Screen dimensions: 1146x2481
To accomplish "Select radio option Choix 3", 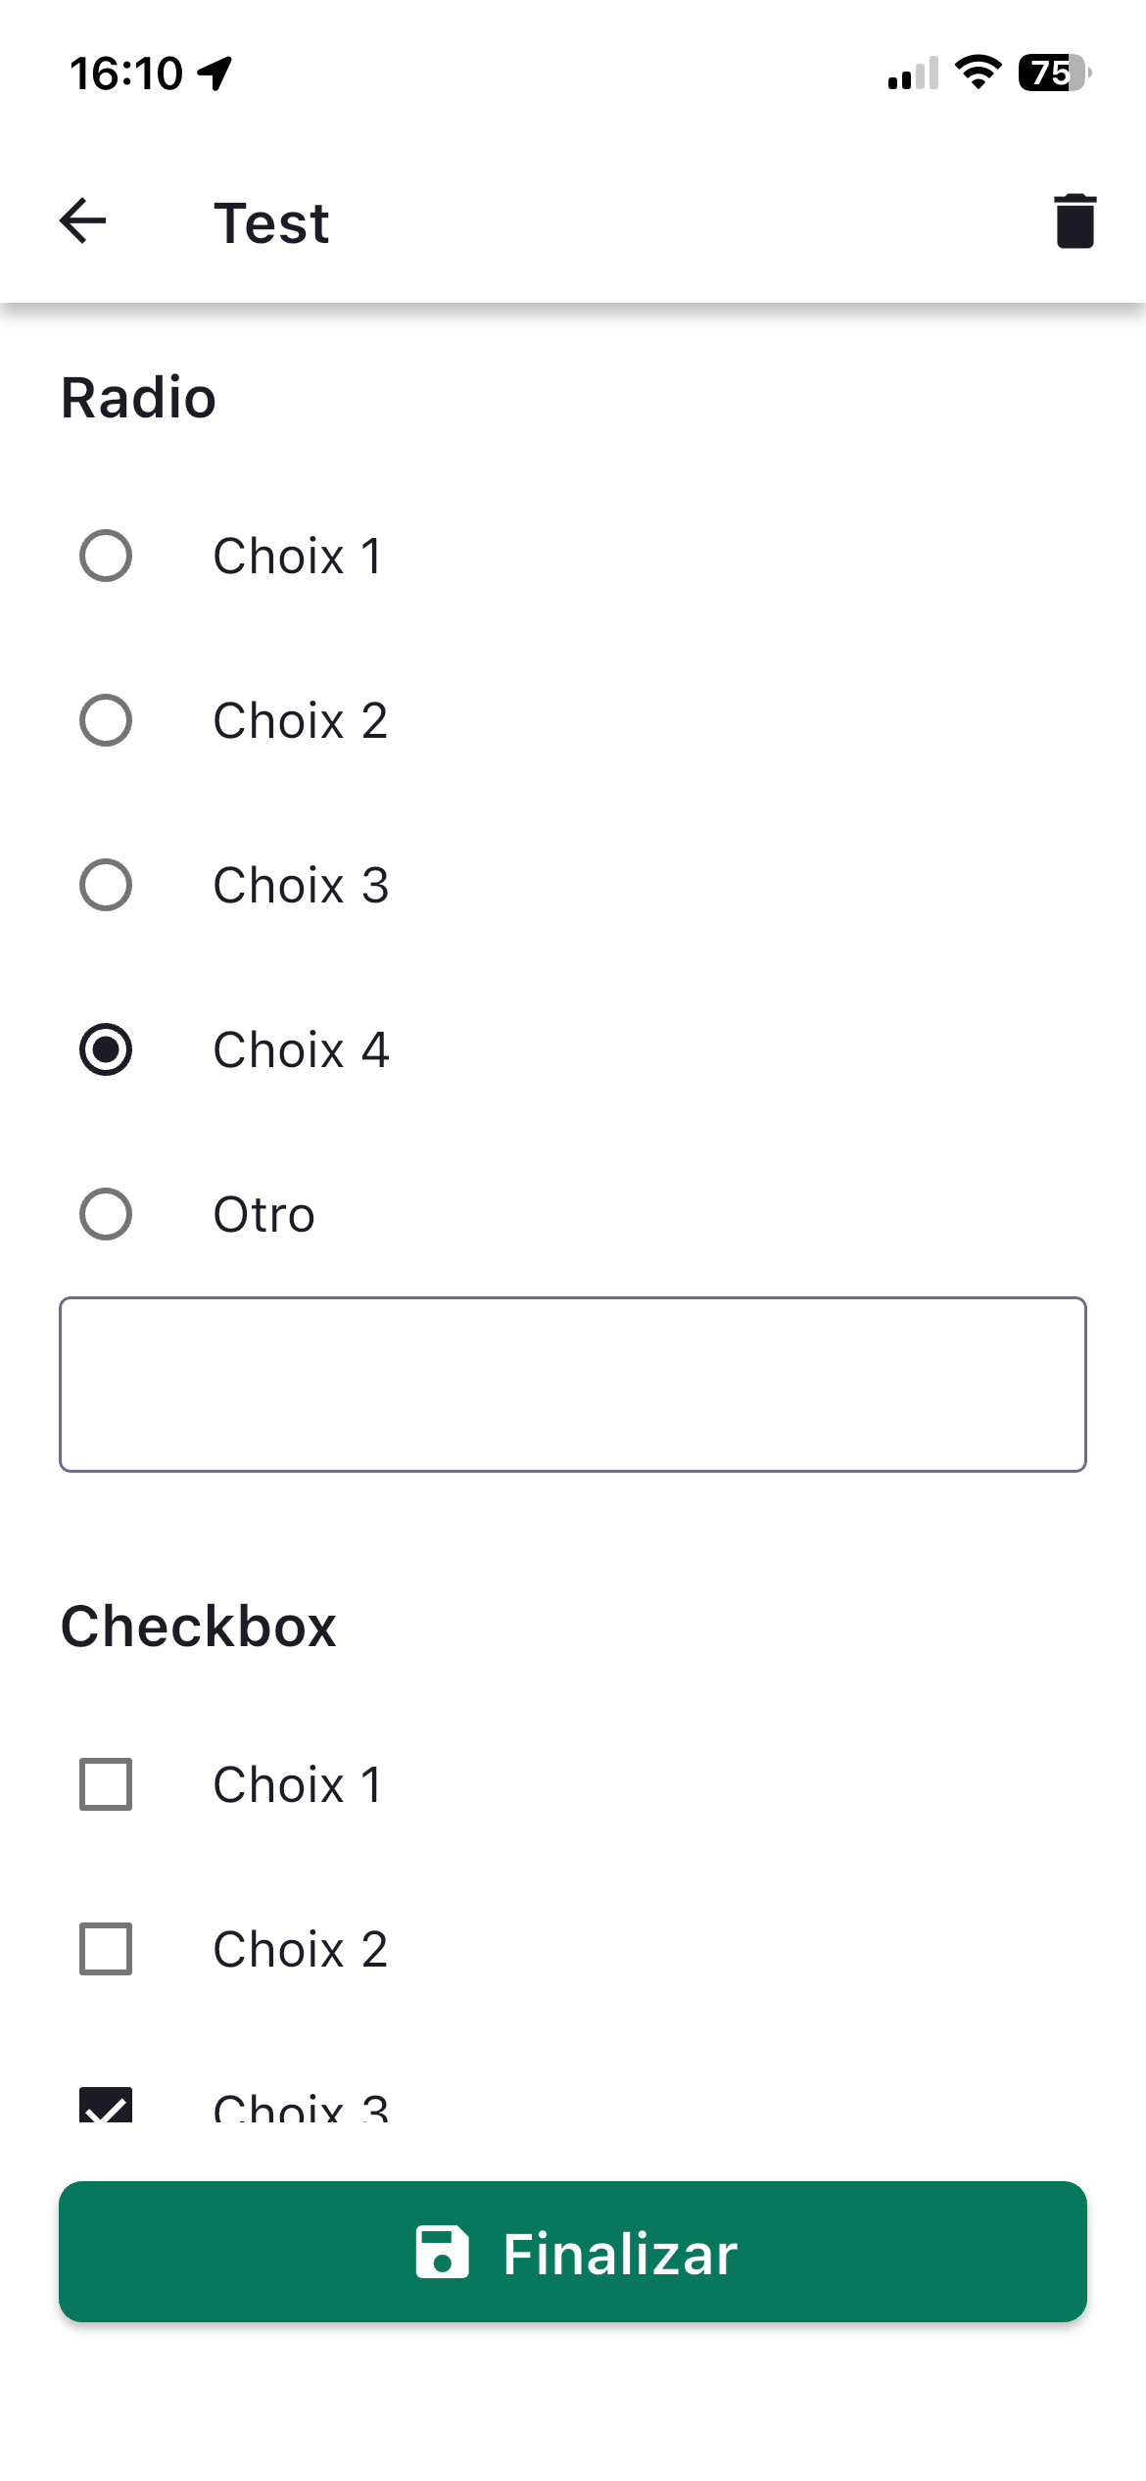I will pos(106,886).
